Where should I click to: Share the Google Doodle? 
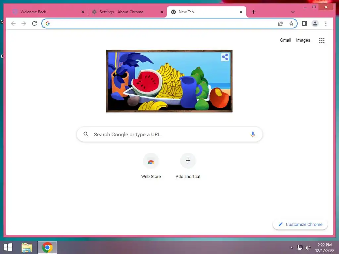[225, 57]
